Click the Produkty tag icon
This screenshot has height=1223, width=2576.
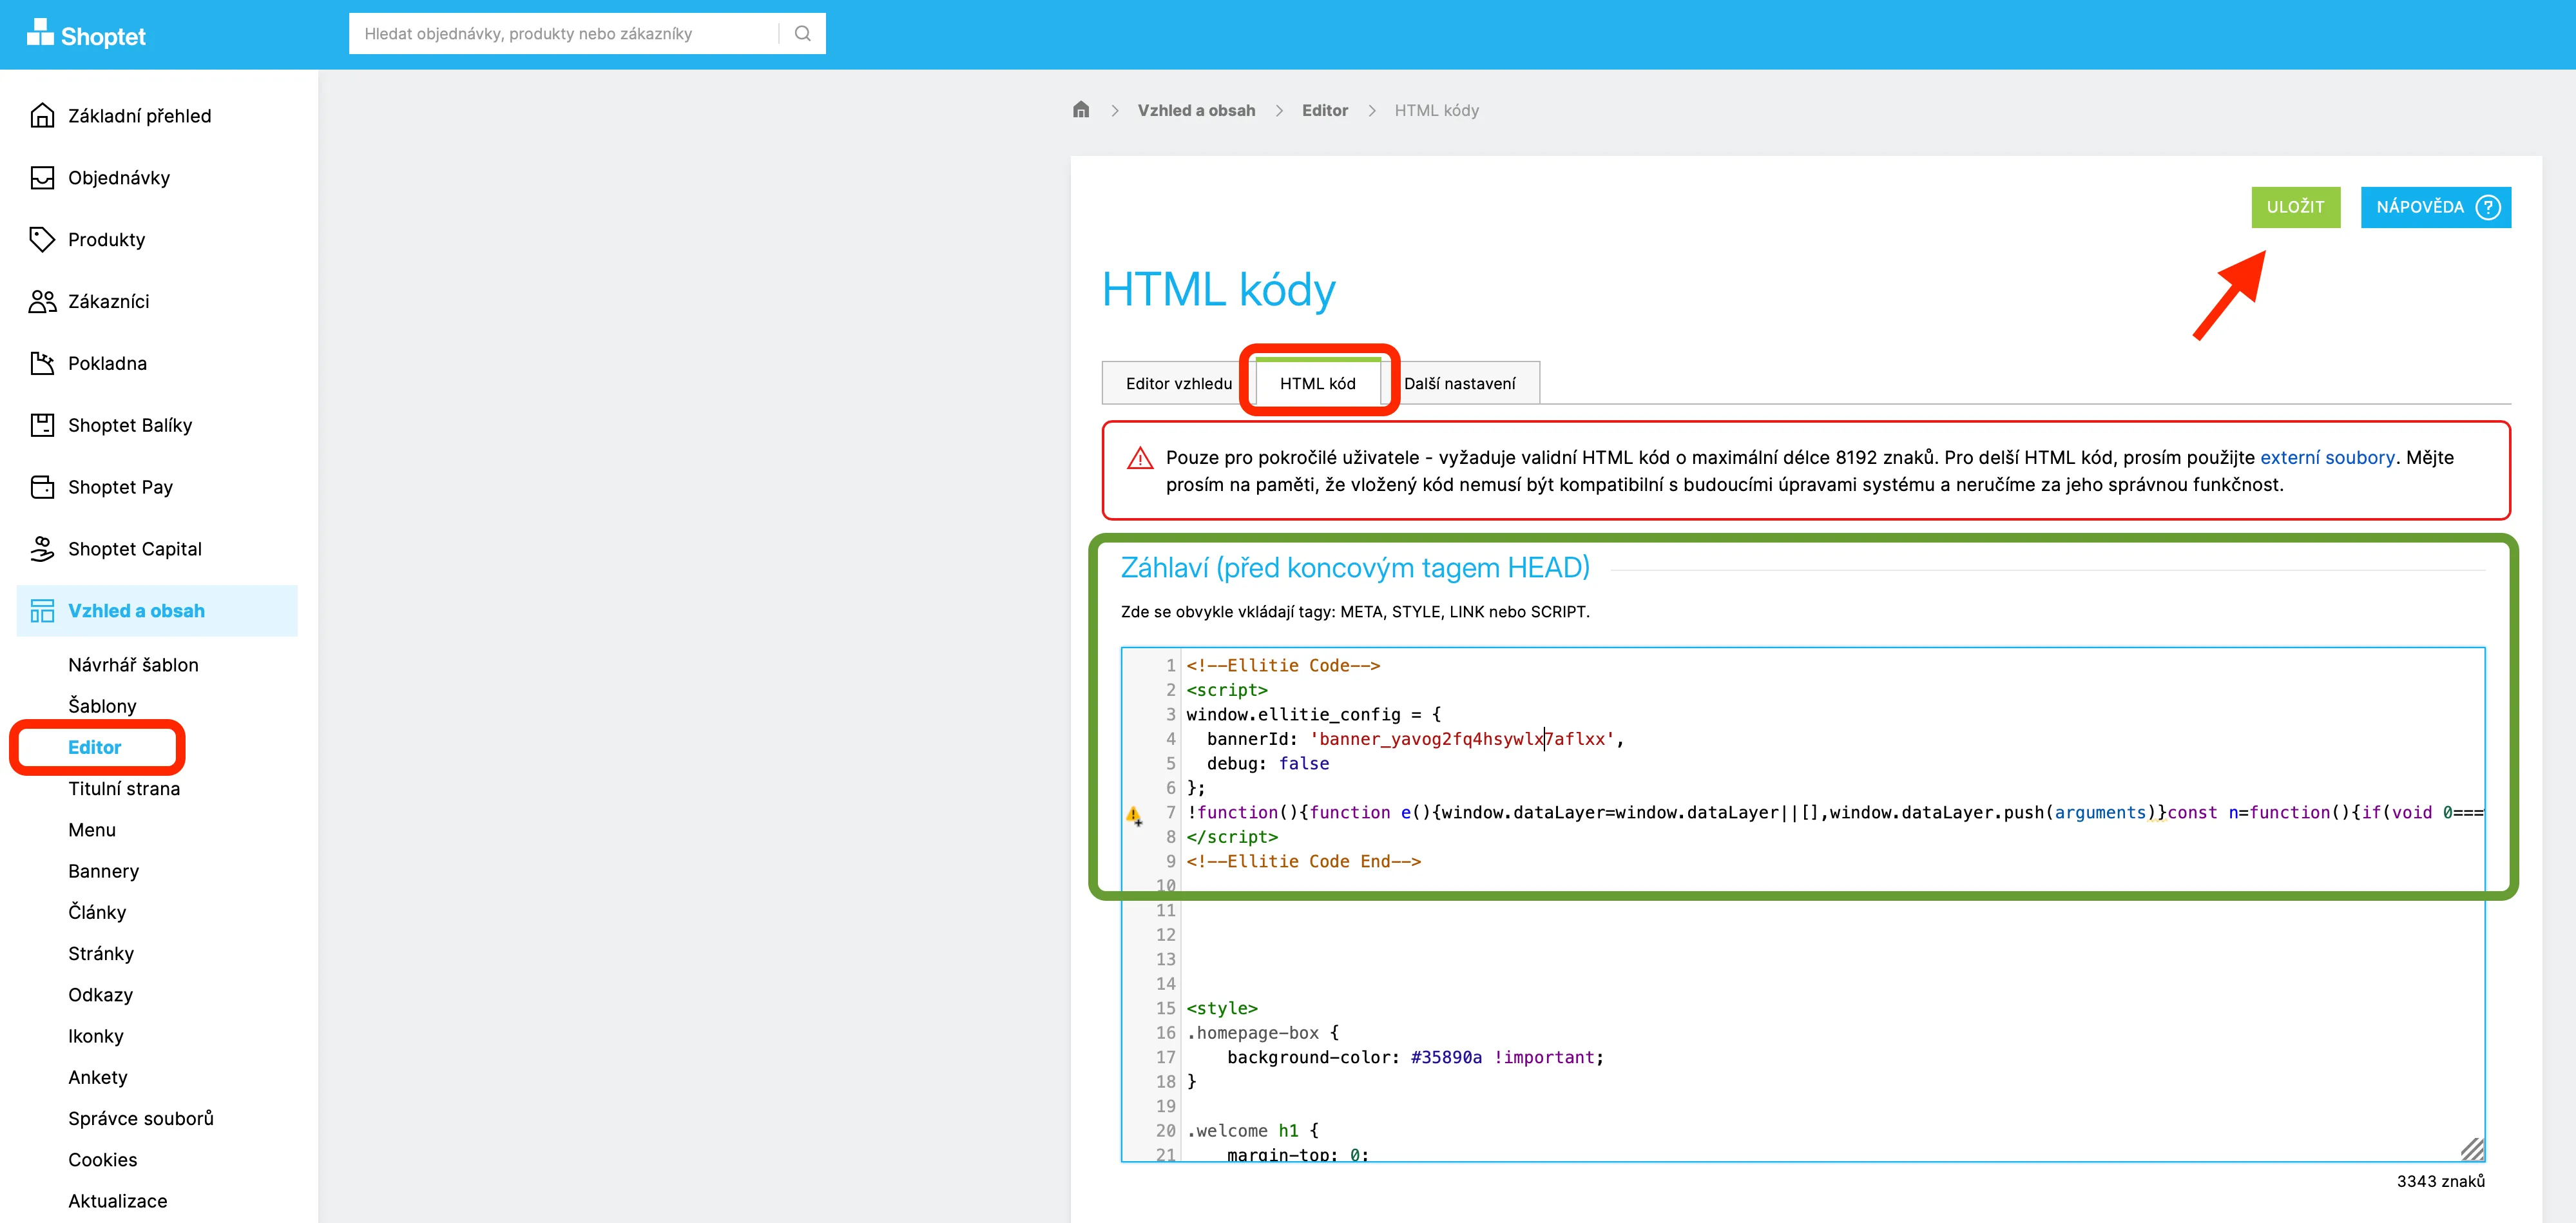click(41, 239)
